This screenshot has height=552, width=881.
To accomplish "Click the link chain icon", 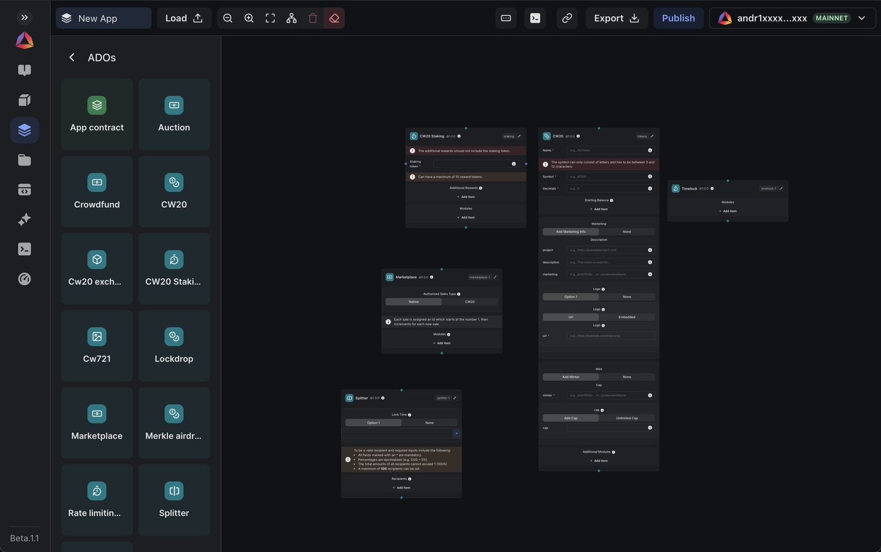I will click(x=567, y=18).
